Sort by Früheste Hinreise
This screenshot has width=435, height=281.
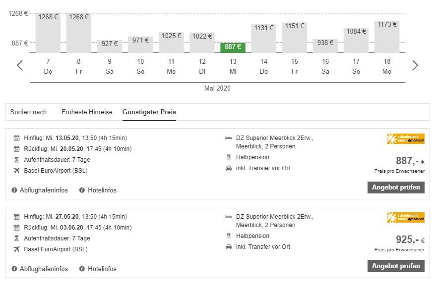(87, 112)
